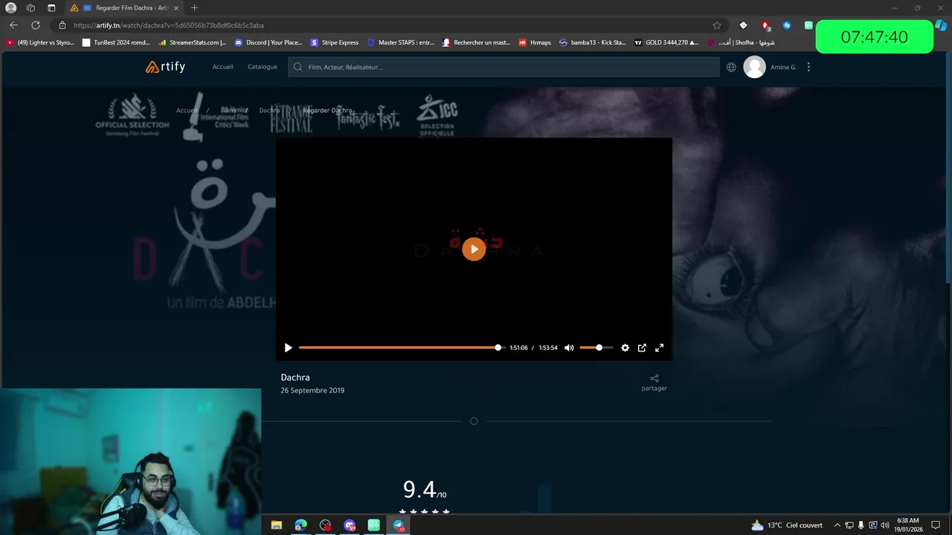Open weather widget 13°C Ciel couvert

tap(787, 525)
